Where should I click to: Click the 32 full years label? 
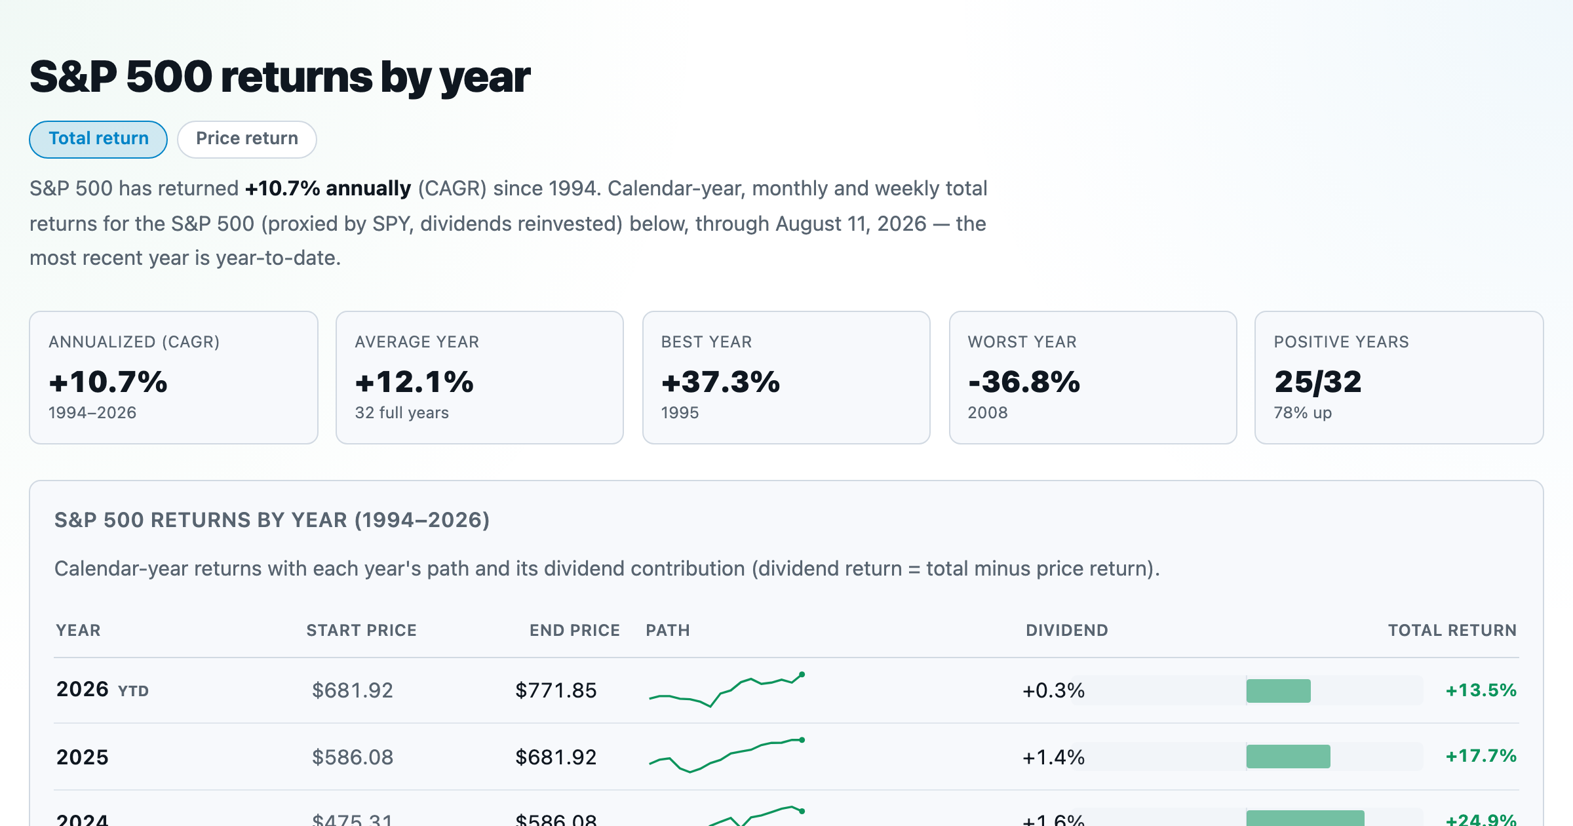(402, 413)
